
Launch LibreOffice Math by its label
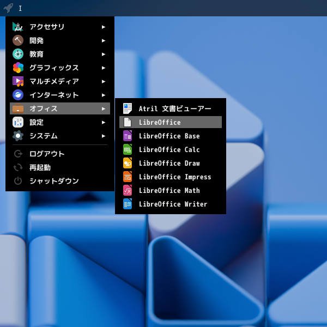[169, 190]
